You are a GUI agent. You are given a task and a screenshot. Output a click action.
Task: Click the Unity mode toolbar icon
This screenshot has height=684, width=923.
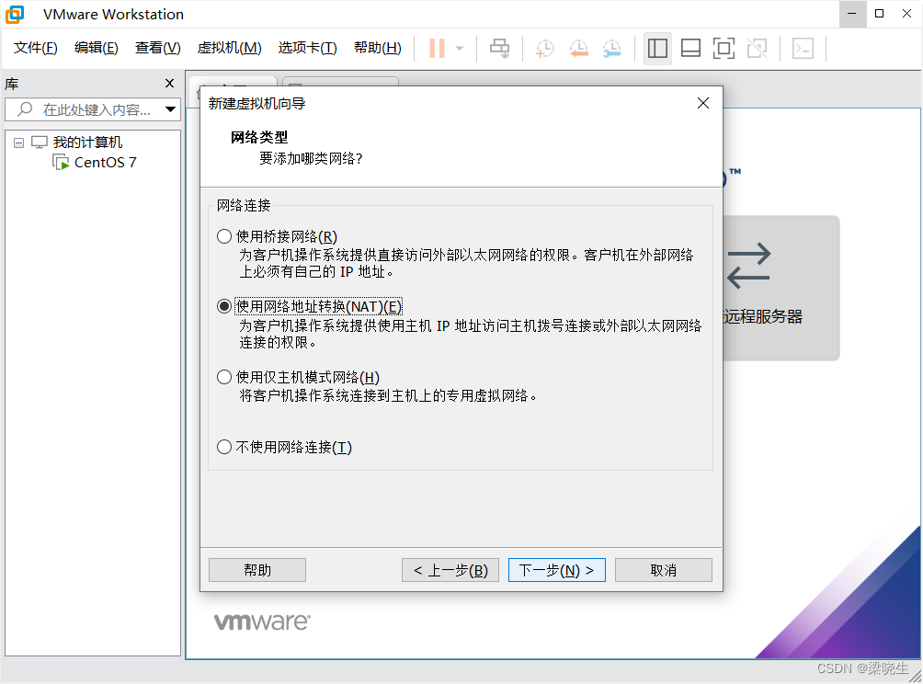click(x=757, y=49)
